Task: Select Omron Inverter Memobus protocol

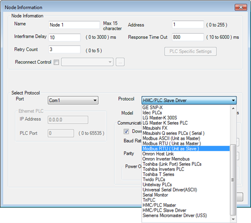Action: pyautogui.click(x=186, y=159)
